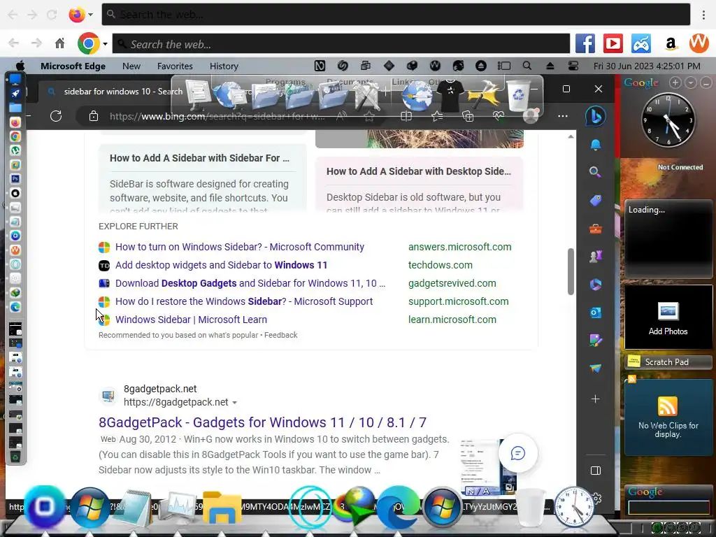The image size is (716, 537).
Task: Click the Add Photos gadget
Action: (x=668, y=317)
